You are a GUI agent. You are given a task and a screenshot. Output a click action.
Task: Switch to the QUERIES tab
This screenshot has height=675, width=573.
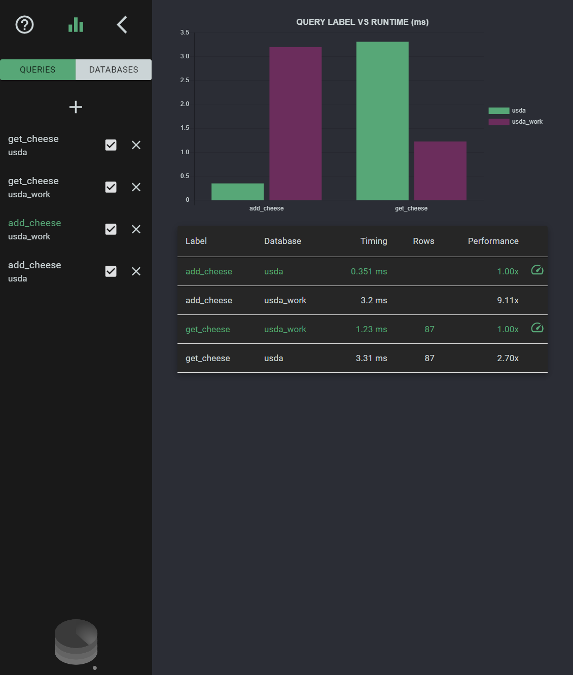38,69
